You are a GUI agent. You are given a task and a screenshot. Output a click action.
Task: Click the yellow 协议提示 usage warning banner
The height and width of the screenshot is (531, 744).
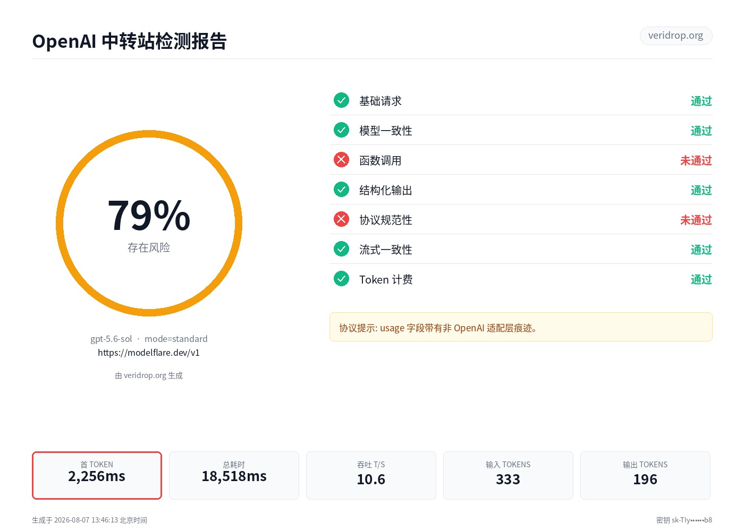pos(521,327)
